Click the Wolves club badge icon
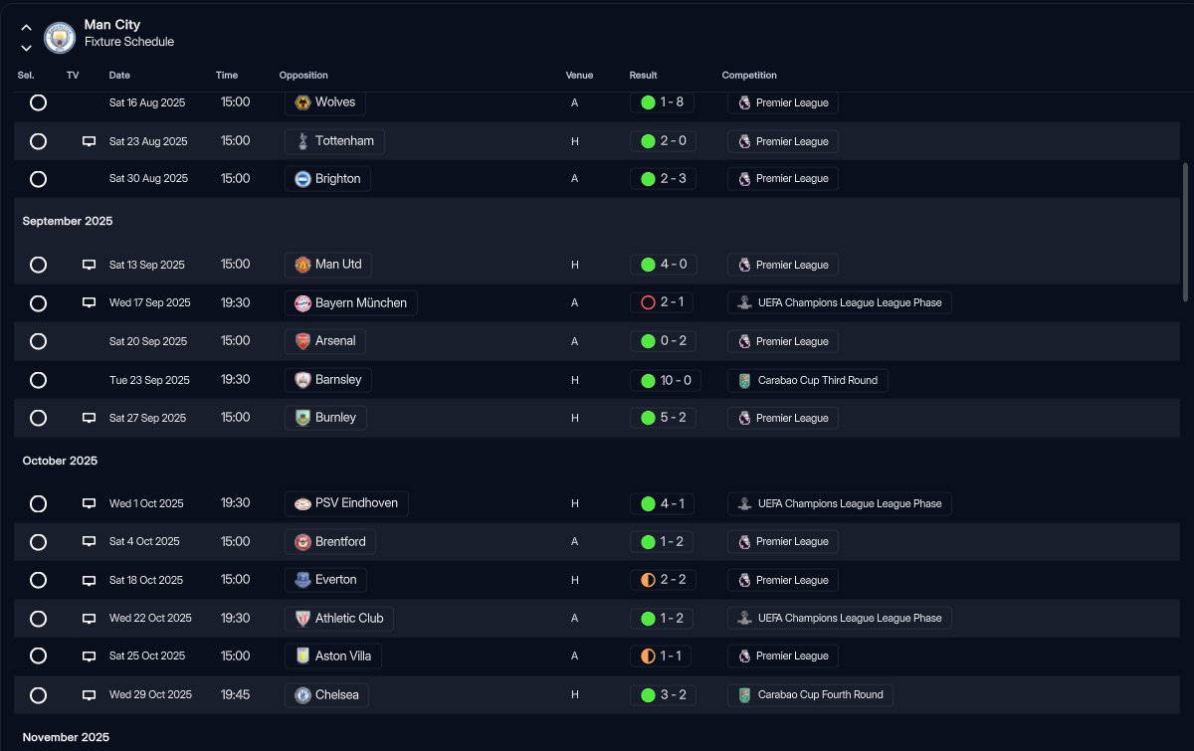 coord(302,102)
